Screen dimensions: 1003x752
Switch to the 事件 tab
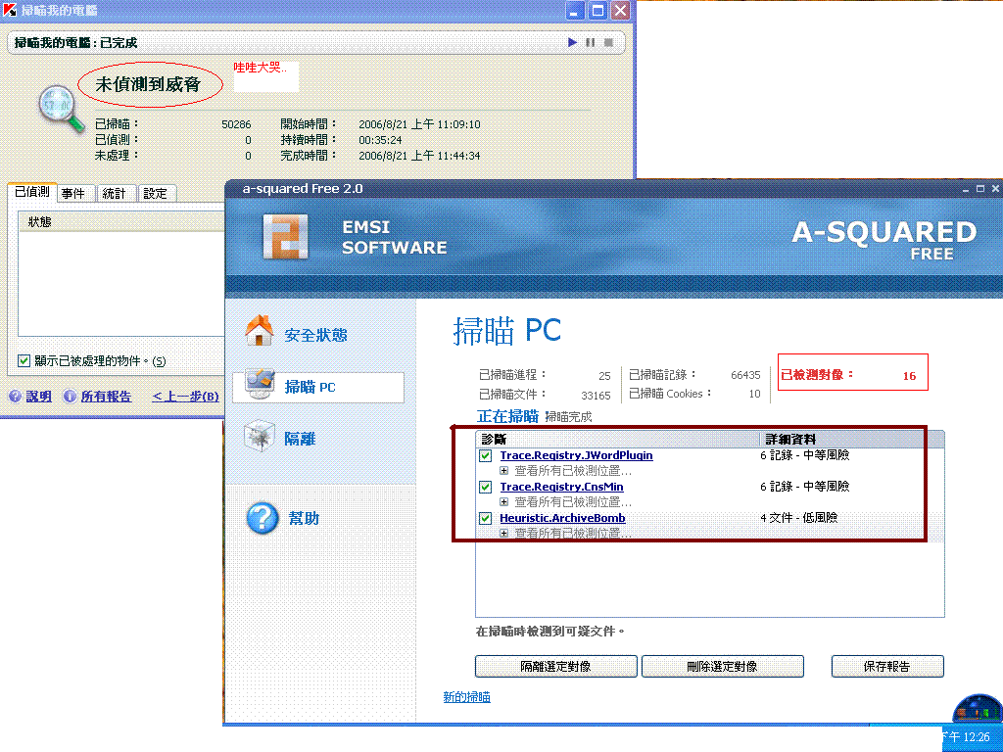tap(73, 194)
